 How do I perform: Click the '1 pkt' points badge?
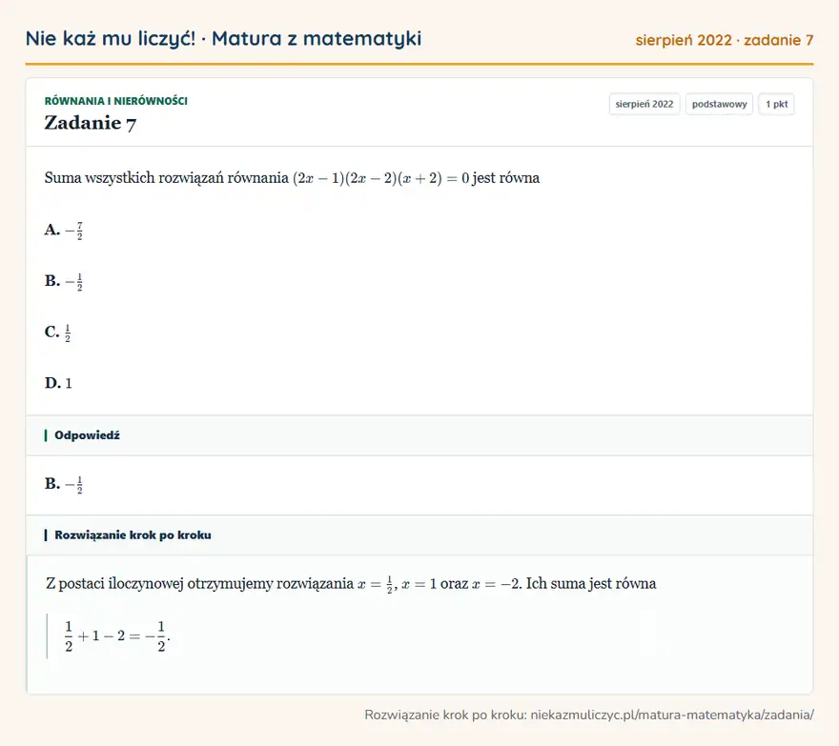(776, 104)
